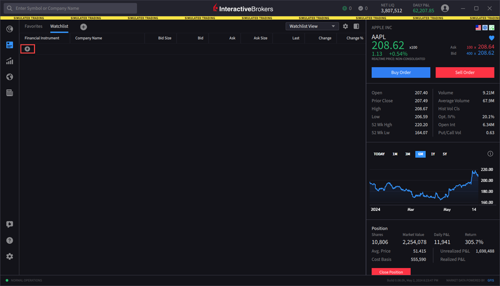Click the NORMAL OPERATIONS status text
This screenshot has height=286, width=500.
coord(27,281)
